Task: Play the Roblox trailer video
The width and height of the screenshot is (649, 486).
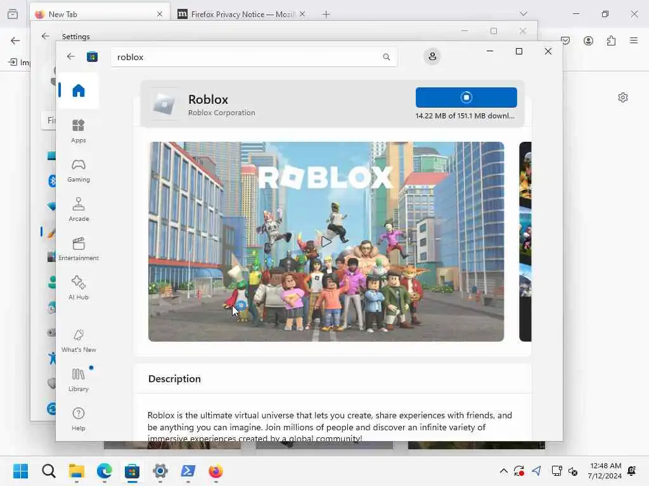Action: pos(326,242)
